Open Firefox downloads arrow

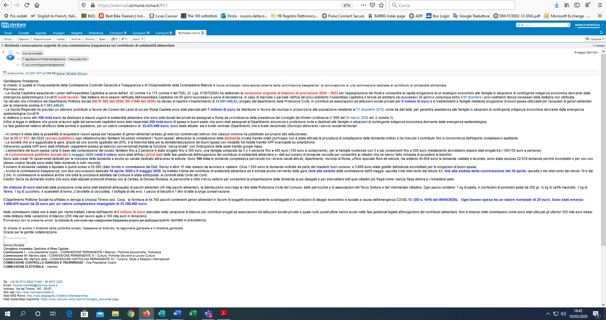(557, 5)
